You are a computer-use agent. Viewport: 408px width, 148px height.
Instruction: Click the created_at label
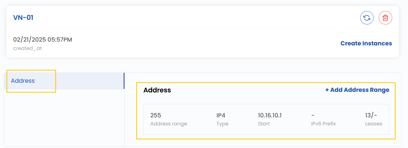click(27, 48)
